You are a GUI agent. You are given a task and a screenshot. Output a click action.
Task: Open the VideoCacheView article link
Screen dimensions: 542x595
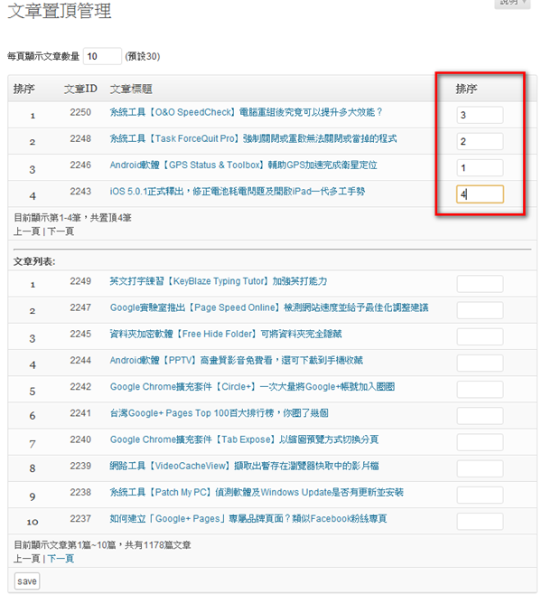[244, 466]
